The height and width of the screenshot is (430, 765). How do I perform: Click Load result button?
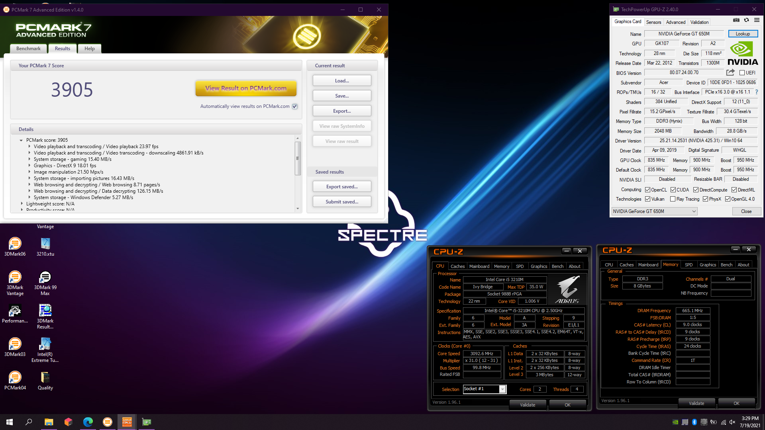point(342,81)
